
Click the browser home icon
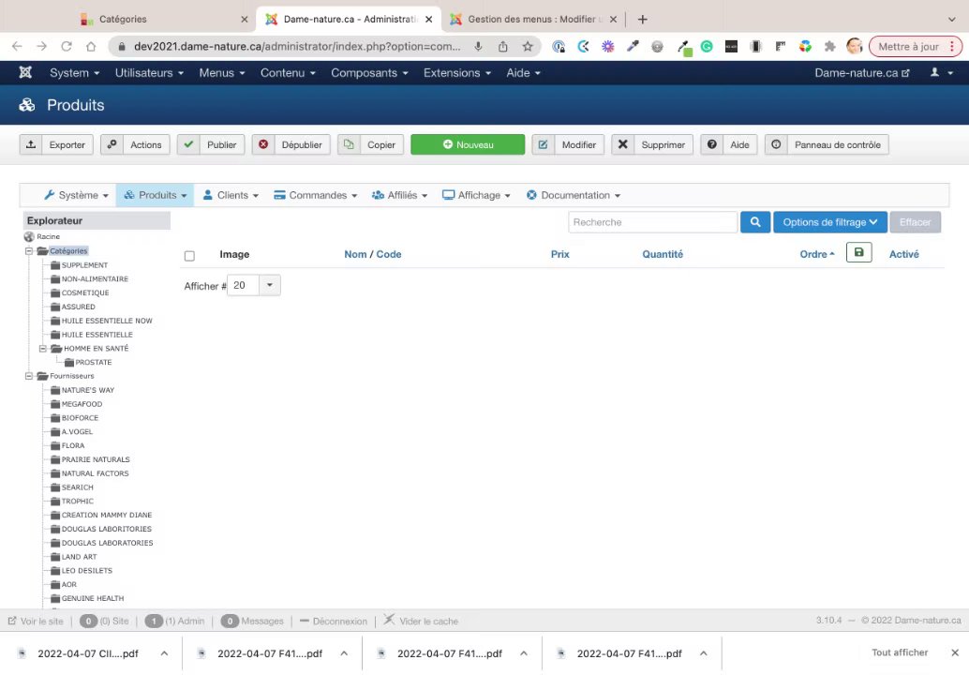[x=91, y=46]
